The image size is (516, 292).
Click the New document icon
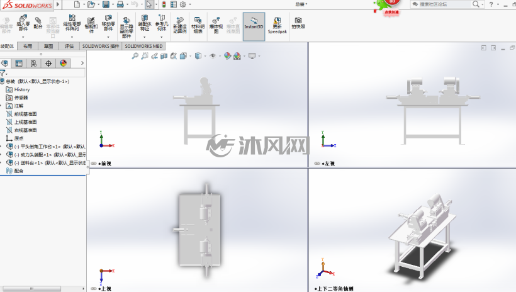pos(77,4)
